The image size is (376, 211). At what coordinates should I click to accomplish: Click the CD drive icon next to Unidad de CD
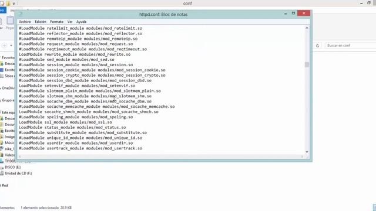pos(2,173)
